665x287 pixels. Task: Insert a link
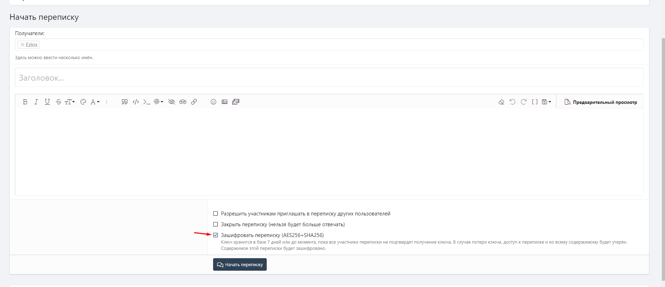pyautogui.click(x=194, y=102)
